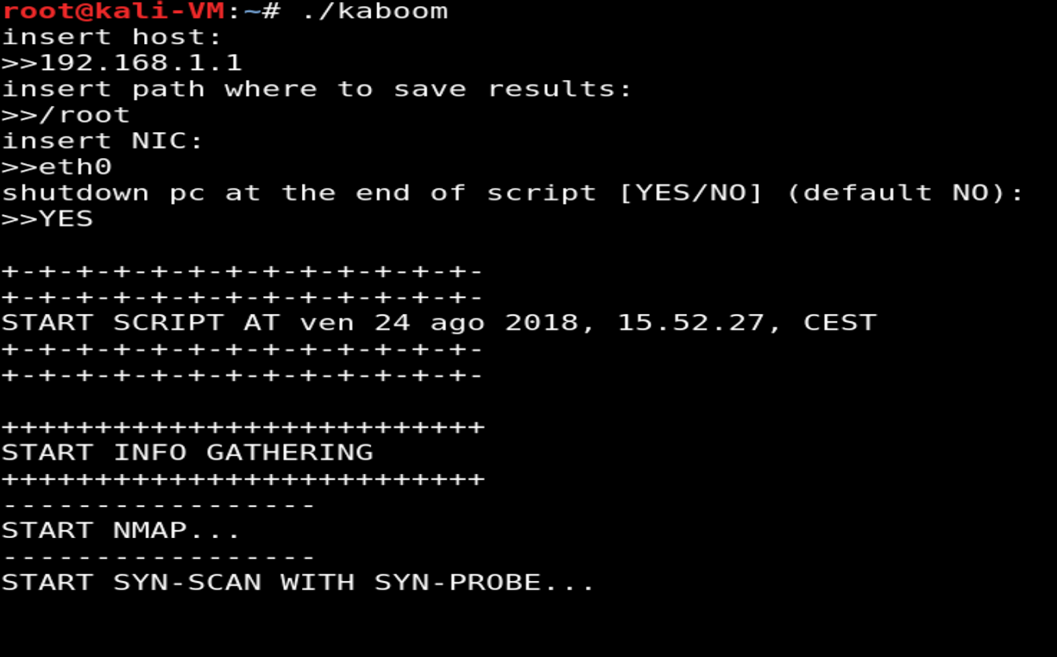Click the insert NIC: line
The image size is (1057, 657).
102,141
